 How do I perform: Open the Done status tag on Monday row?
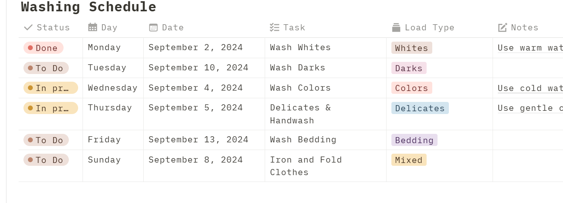tap(43, 48)
